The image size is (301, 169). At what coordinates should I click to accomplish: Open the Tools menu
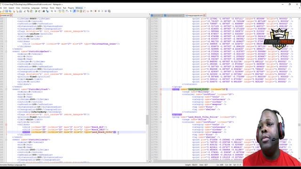[x=52, y=8]
